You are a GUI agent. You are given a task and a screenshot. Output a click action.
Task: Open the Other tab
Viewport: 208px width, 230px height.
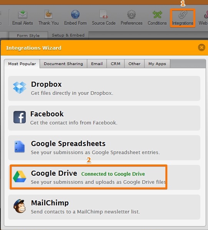coord(134,64)
